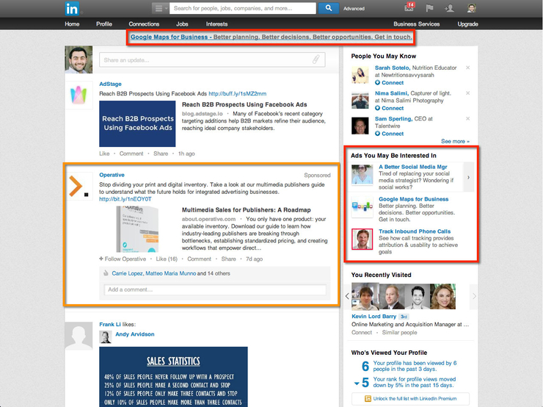
Task: Show previous recently visited profiles
Action: click(347, 296)
